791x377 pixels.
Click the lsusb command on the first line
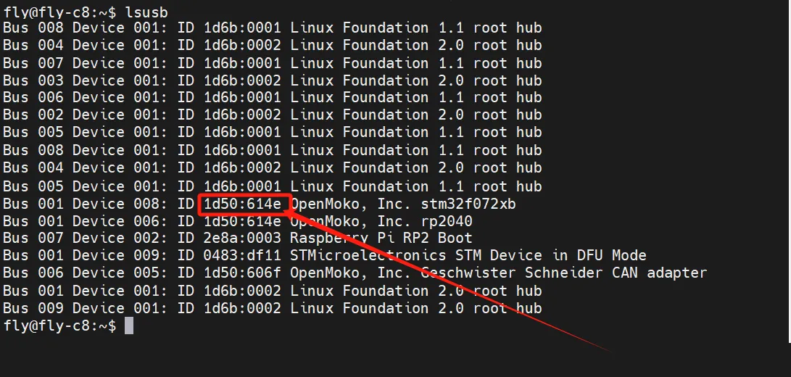tap(148, 10)
